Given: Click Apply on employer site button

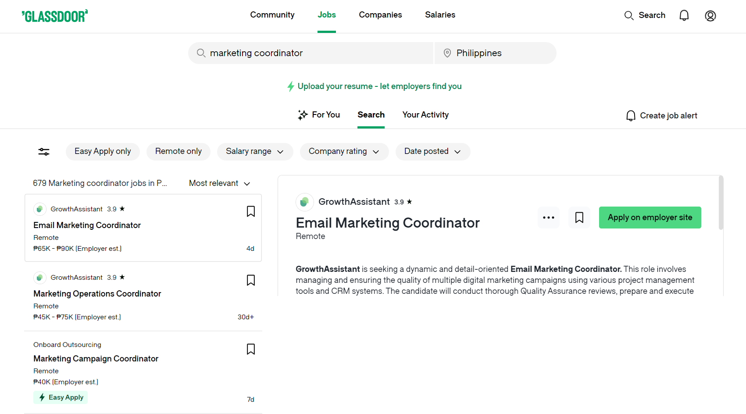Looking at the screenshot, I should (650, 218).
